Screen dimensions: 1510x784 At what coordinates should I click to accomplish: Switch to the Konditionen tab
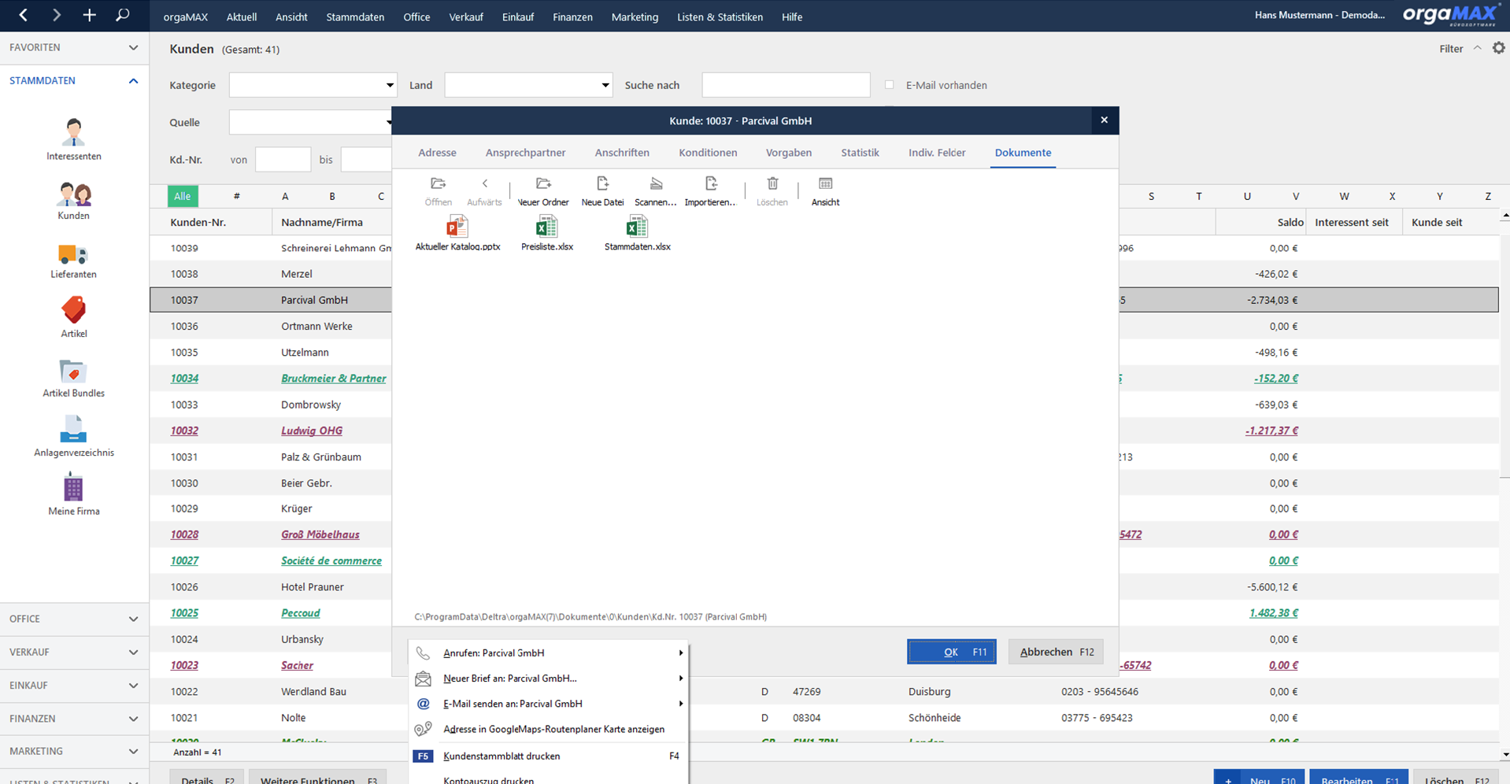pyautogui.click(x=708, y=153)
